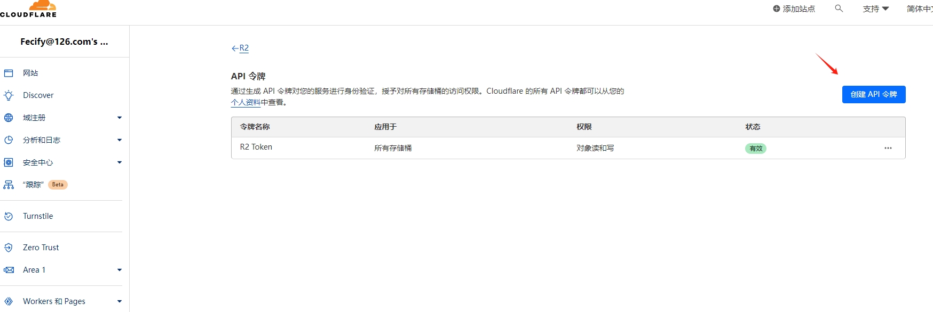Click the 令牌名称 column header
The image size is (933, 312).
[x=255, y=127]
